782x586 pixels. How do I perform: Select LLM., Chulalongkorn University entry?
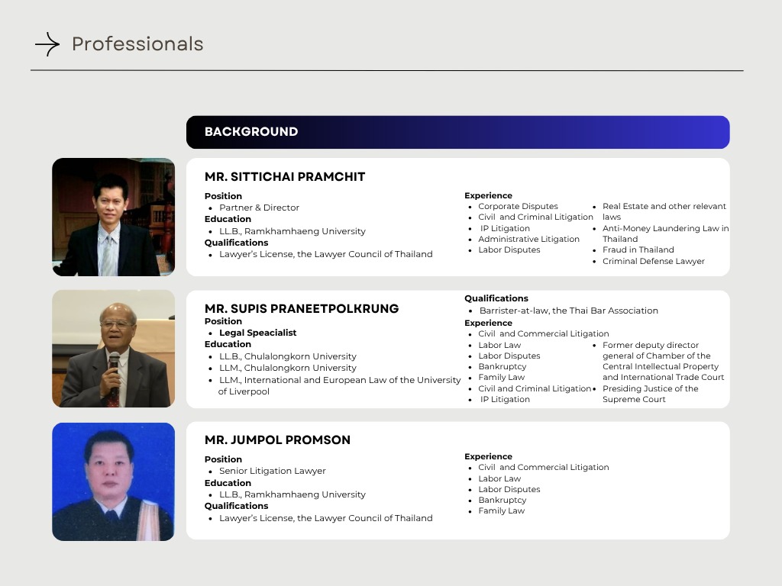(288, 368)
